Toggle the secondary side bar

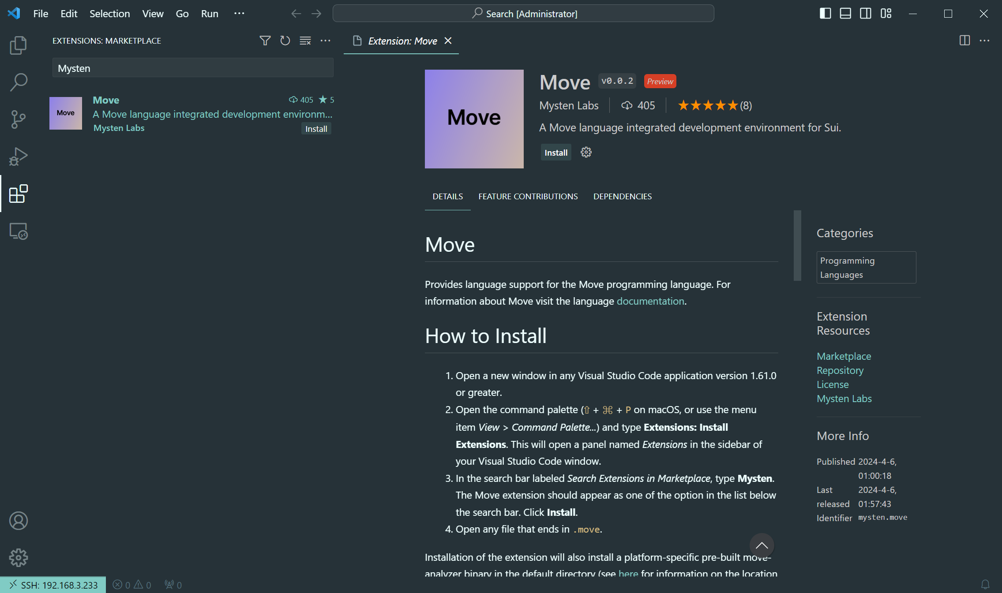tap(866, 14)
